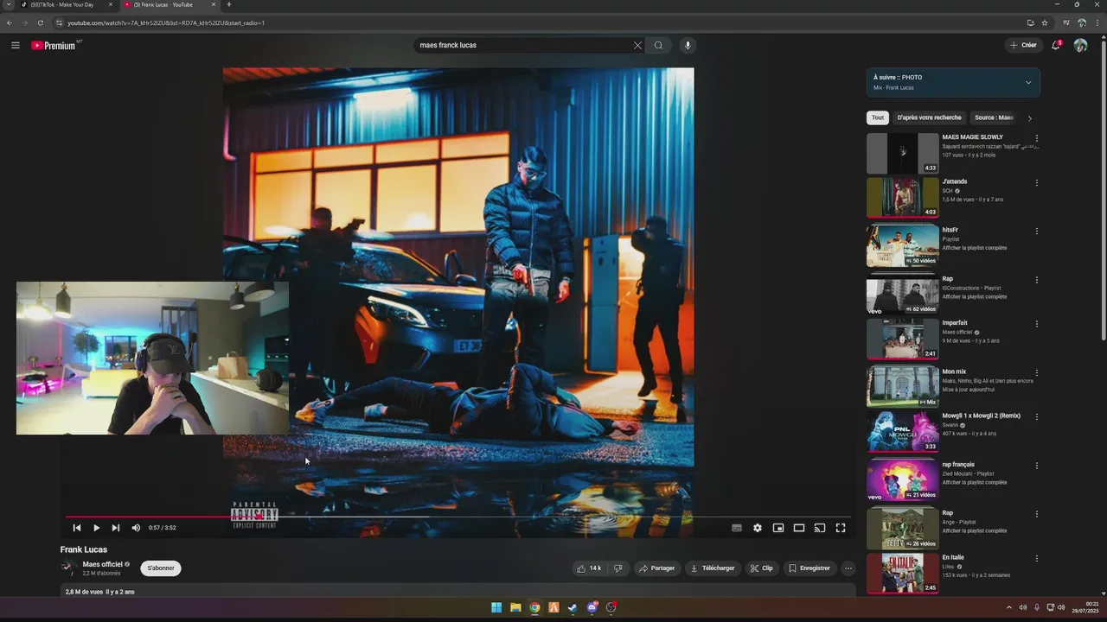Show more filter chips with arrow
This screenshot has height=622, width=1107.
(1029, 118)
